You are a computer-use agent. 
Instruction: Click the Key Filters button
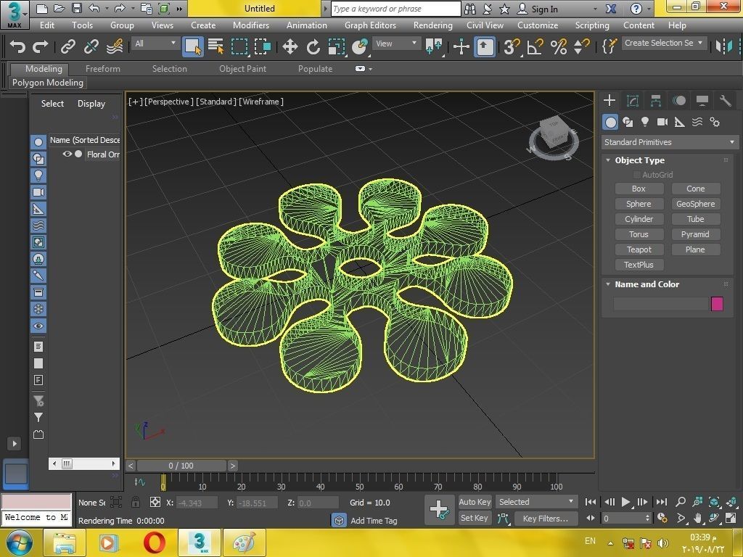click(x=546, y=518)
